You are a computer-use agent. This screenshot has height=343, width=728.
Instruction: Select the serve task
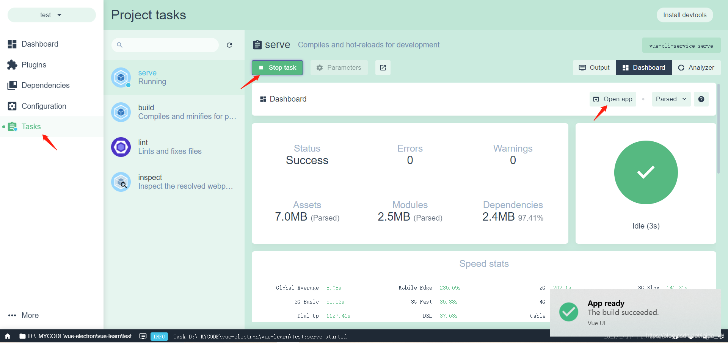click(x=174, y=77)
